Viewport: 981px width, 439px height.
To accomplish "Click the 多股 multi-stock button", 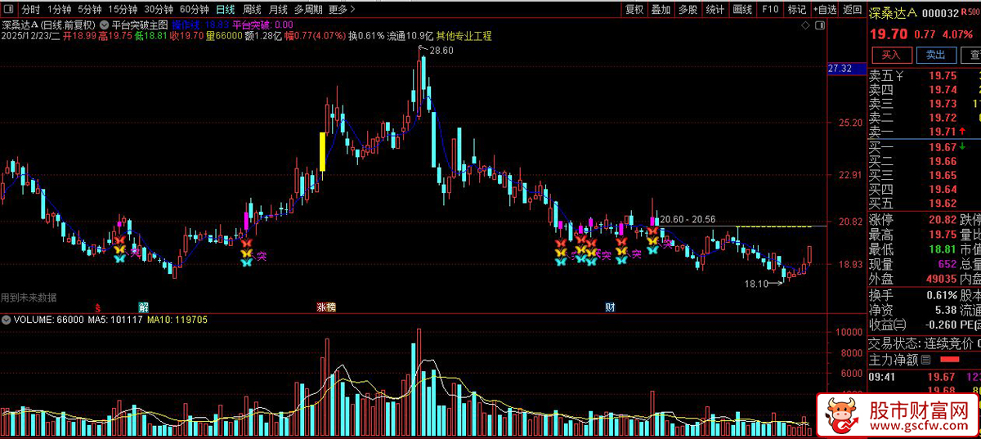I will pyautogui.click(x=688, y=10).
